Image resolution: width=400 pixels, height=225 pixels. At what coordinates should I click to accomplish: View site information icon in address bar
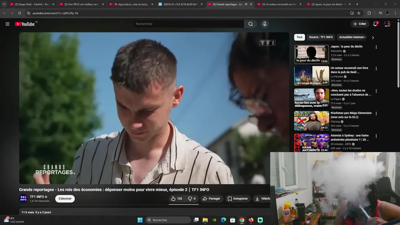click(28, 13)
